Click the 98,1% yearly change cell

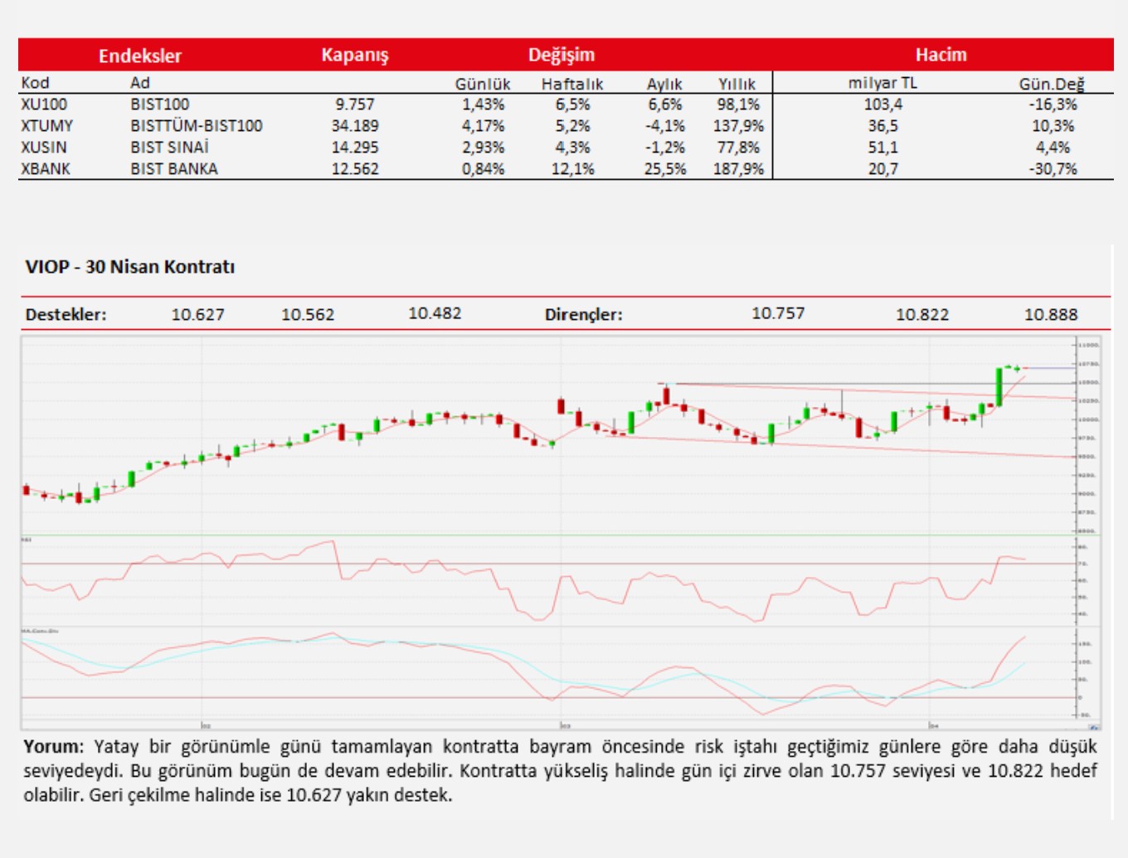click(738, 104)
